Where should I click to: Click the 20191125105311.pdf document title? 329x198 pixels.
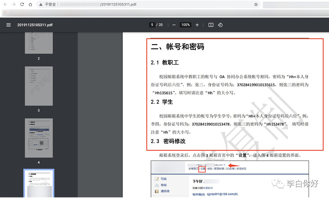(35, 25)
